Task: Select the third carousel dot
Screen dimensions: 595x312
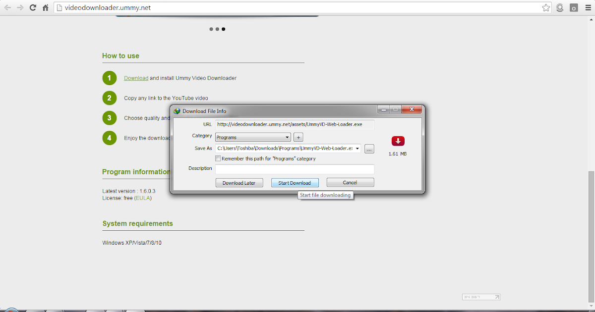Action: (x=224, y=29)
